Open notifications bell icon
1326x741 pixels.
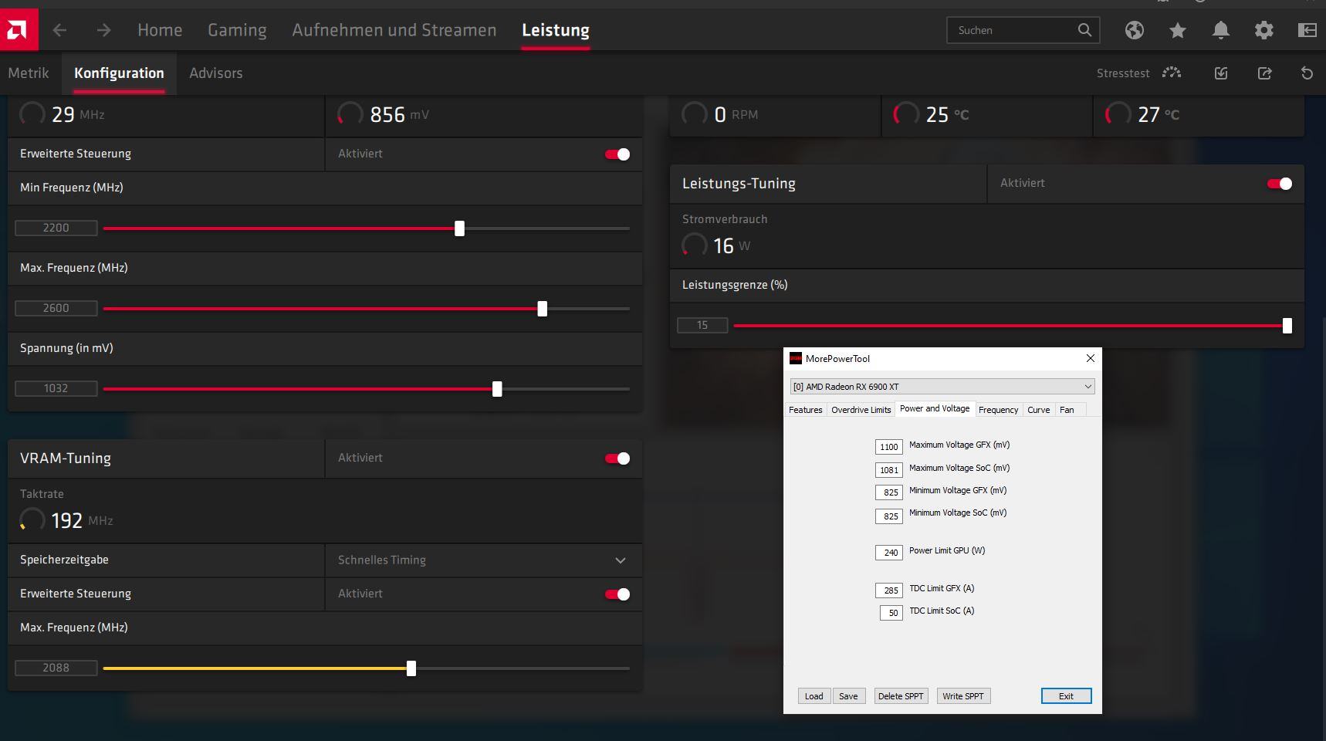1220,30
